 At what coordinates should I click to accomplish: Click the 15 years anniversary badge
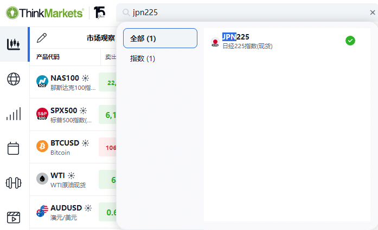pos(100,12)
